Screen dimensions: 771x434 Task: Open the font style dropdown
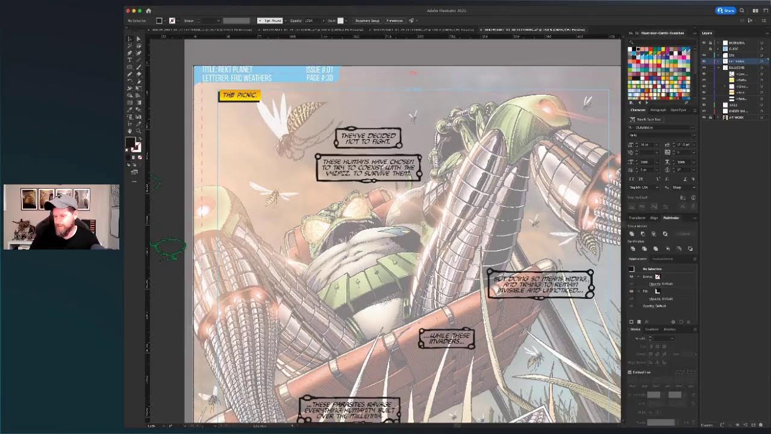(661, 135)
